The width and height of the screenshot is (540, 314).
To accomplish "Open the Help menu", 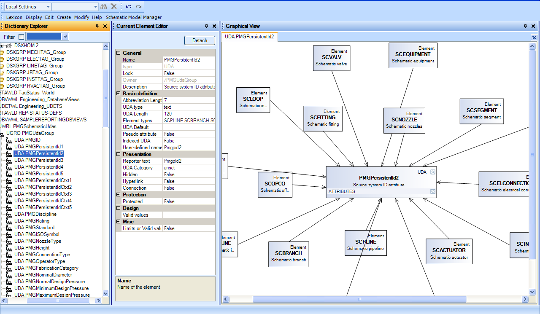I will [x=97, y=17].
